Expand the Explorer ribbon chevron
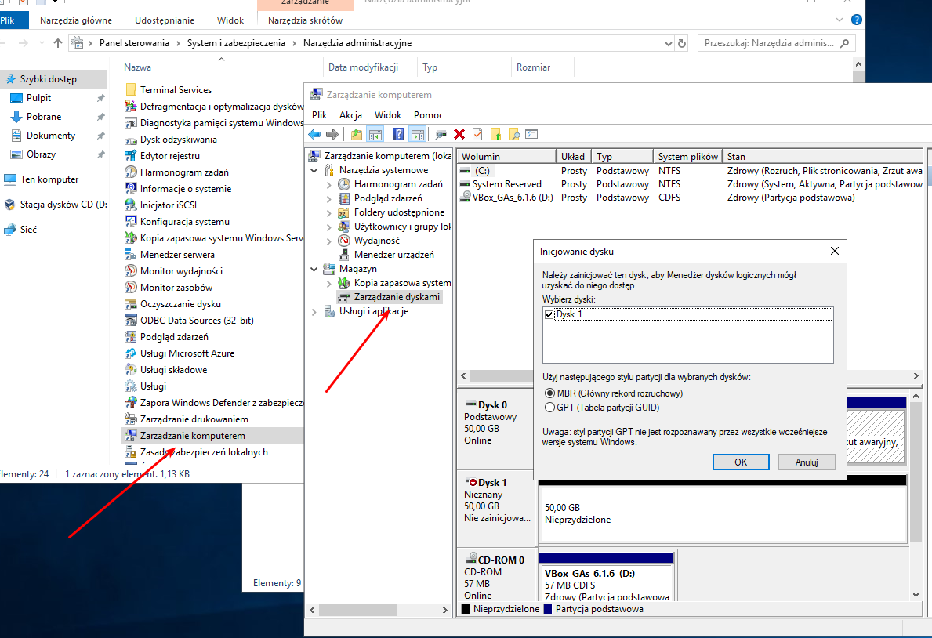The image size is (932, 638). [840, 20]
